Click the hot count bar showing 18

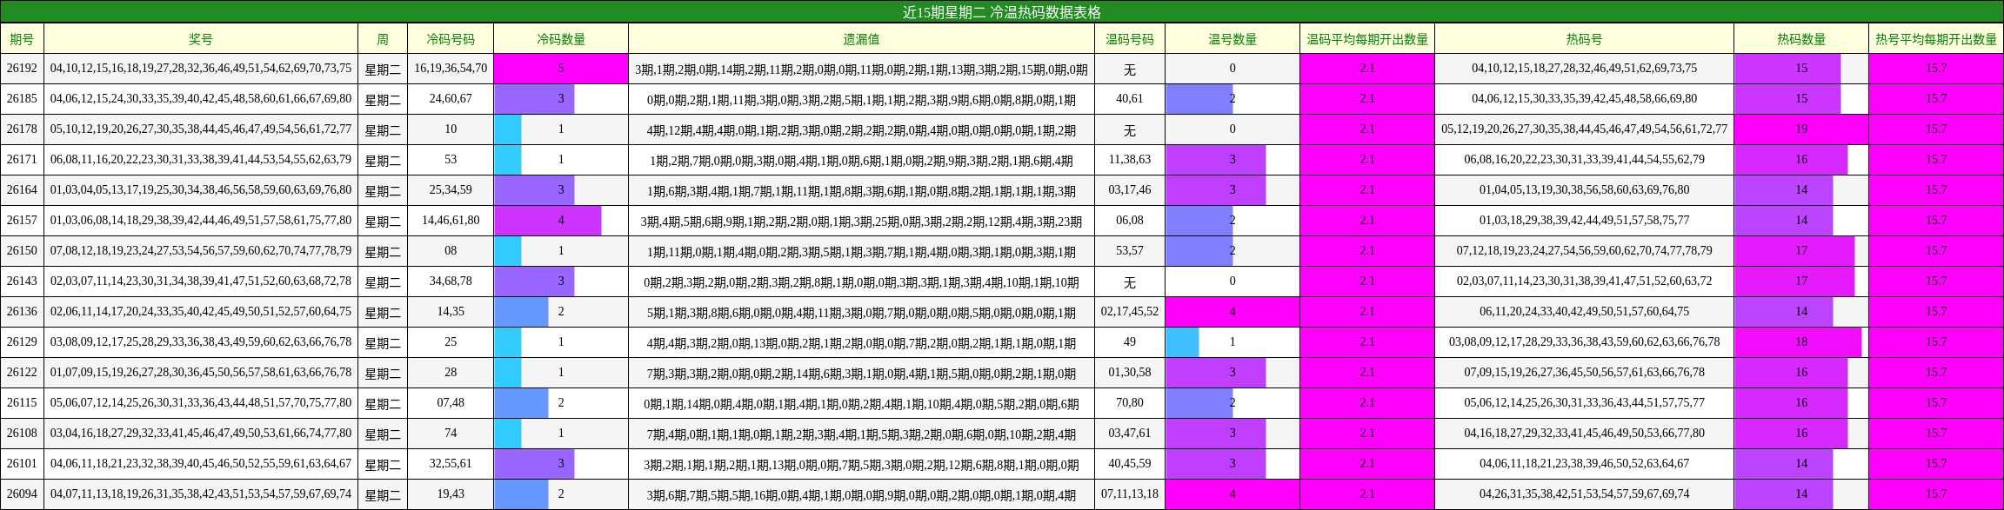[1798, 342]
